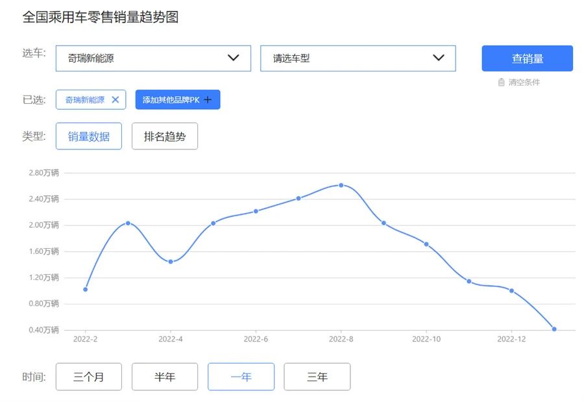Click the trash icon beside 清空条件
The height and width of the screenshot is (402, 584).
[502, 82]
